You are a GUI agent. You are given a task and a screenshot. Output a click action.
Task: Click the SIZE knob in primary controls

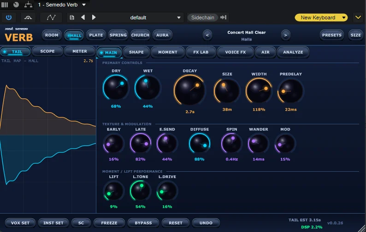pos(227,91)
